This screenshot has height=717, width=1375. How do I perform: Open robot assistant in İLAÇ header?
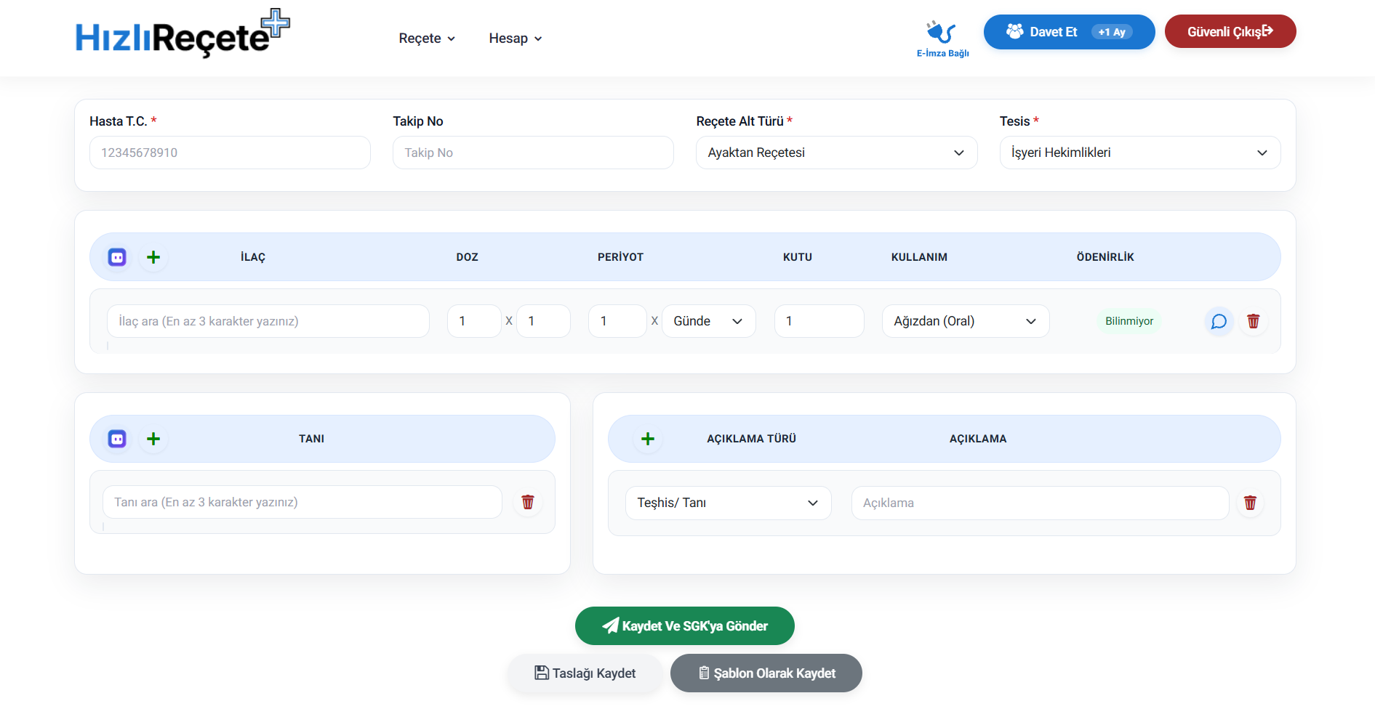[117, 257]
